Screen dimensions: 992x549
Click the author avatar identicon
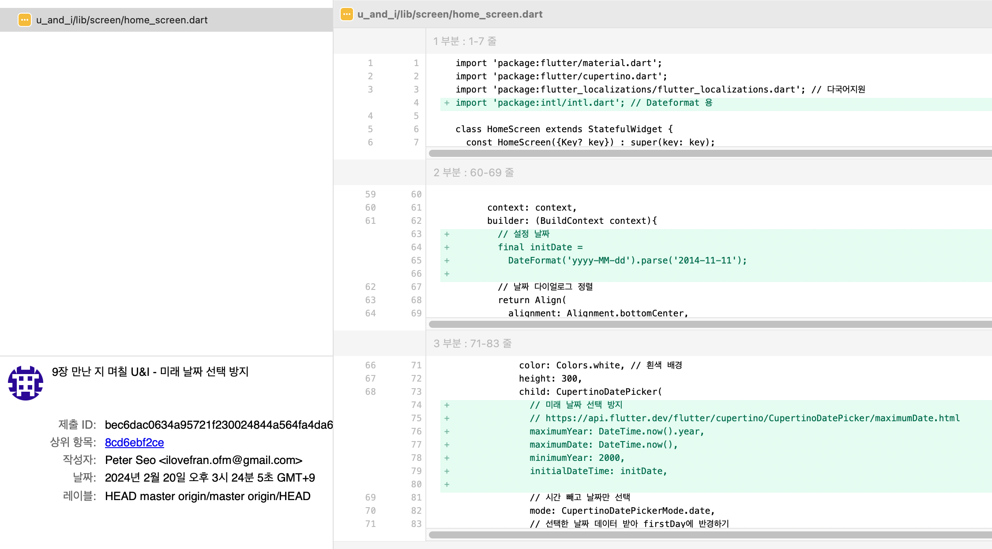pyautogui.click(x=26, y=383)
